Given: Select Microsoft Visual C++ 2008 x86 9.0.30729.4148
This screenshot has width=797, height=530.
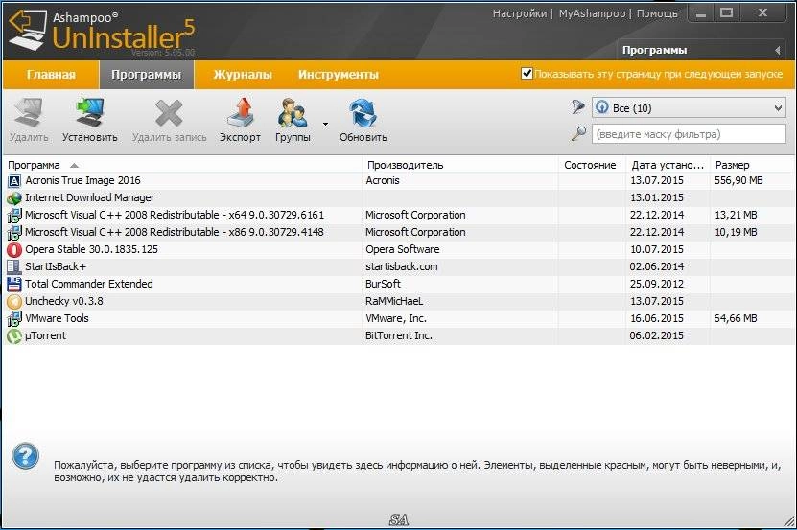Looking at the screenshot, I should click(x=399, y=232).
